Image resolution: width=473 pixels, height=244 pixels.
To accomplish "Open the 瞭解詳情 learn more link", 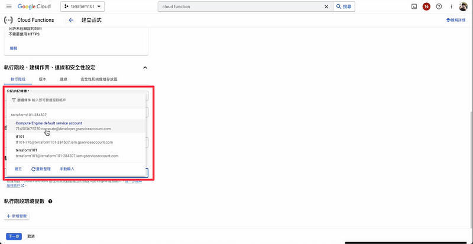I will coord(455,20).
